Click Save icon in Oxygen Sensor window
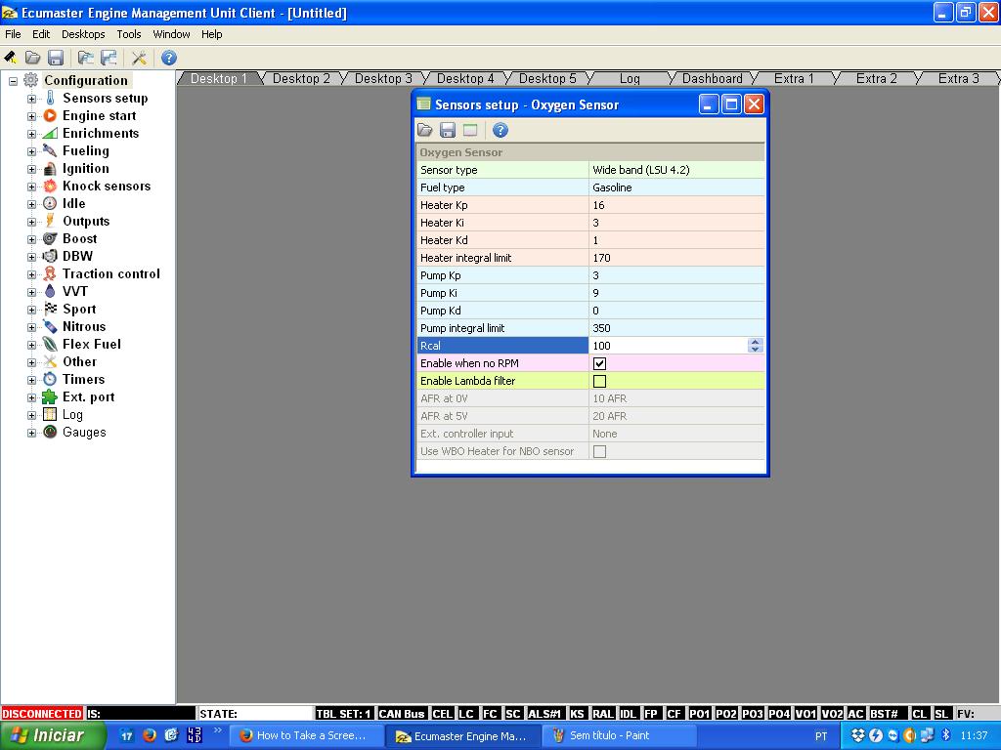 coord(447,130)
